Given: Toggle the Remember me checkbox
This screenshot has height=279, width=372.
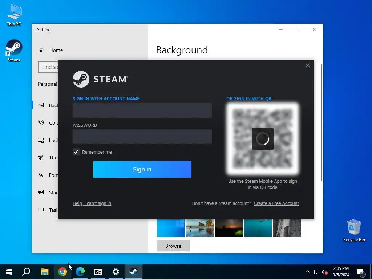Looking at the screenshot, I should click(x=76, y=152).
